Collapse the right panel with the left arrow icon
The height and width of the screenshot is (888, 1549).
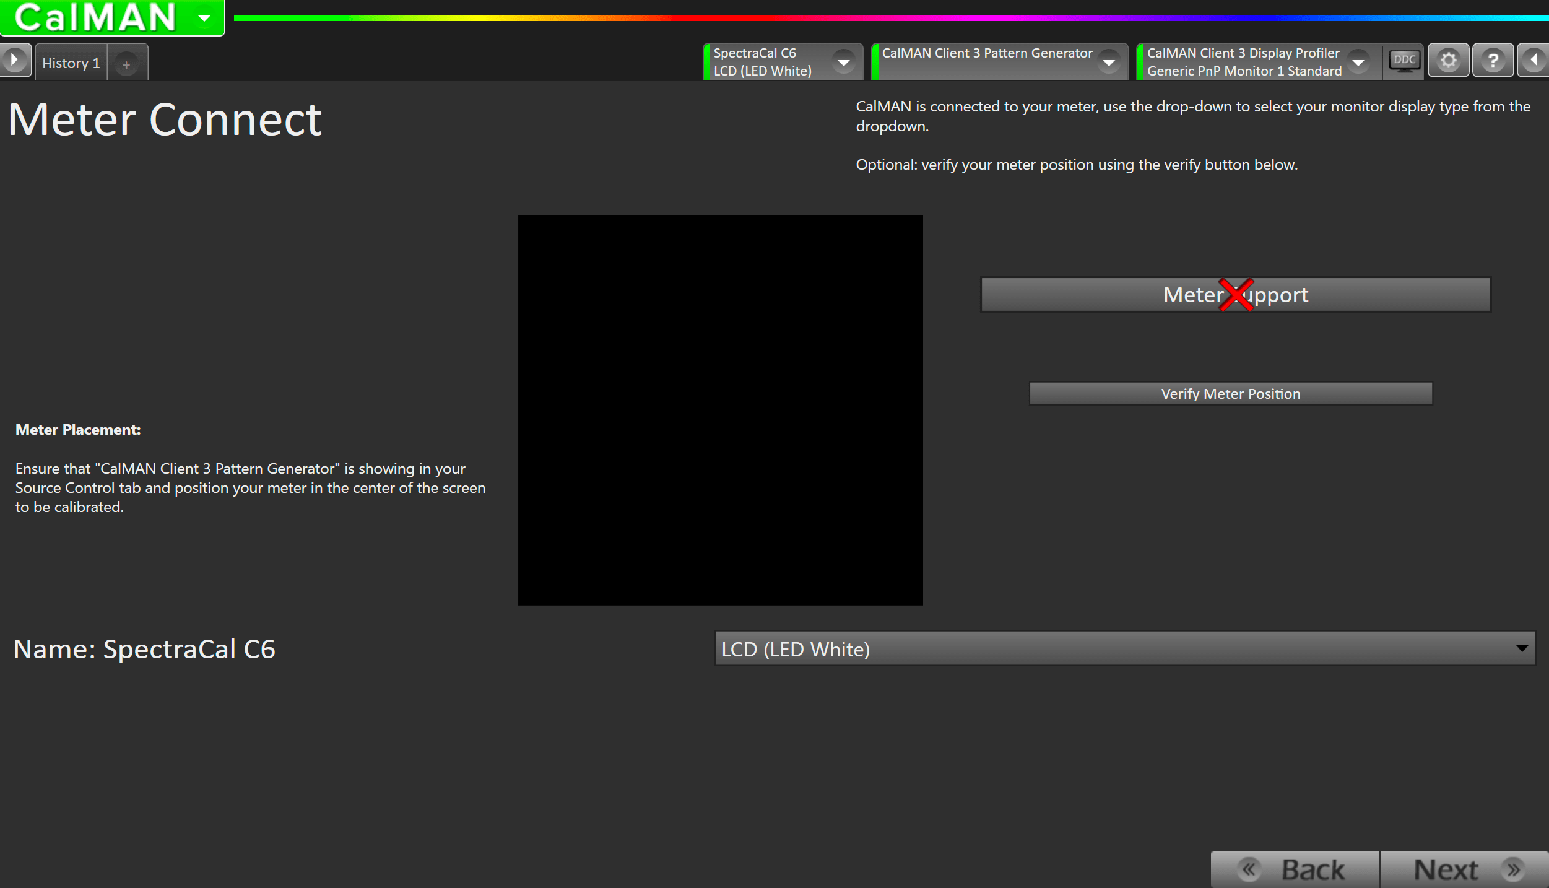click(1534, 61)
